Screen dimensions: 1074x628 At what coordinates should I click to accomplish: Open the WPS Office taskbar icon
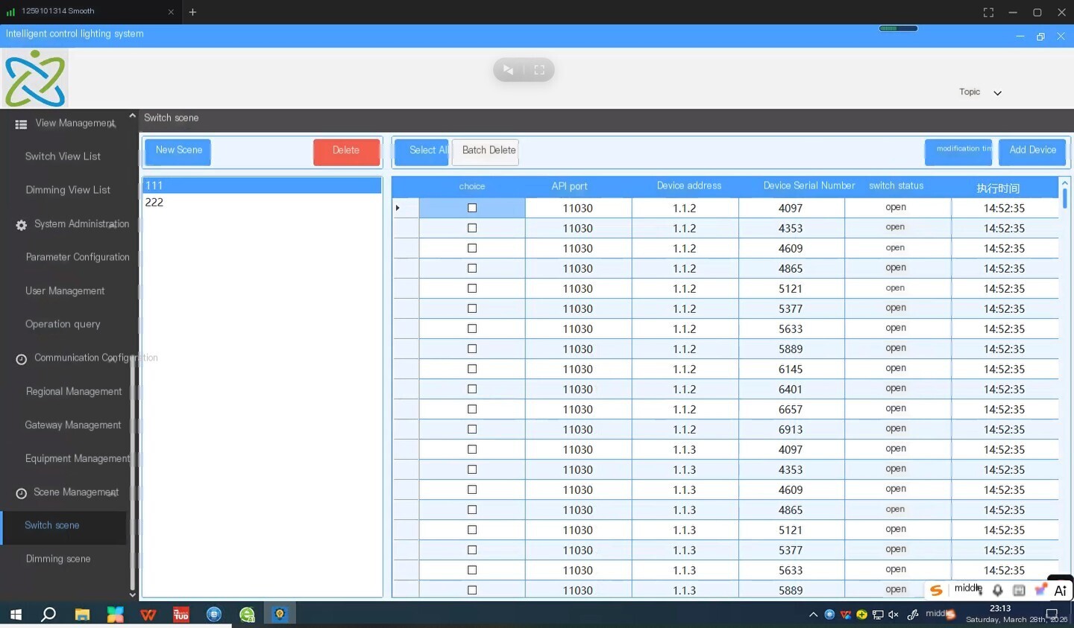click(x=148, y=615)
